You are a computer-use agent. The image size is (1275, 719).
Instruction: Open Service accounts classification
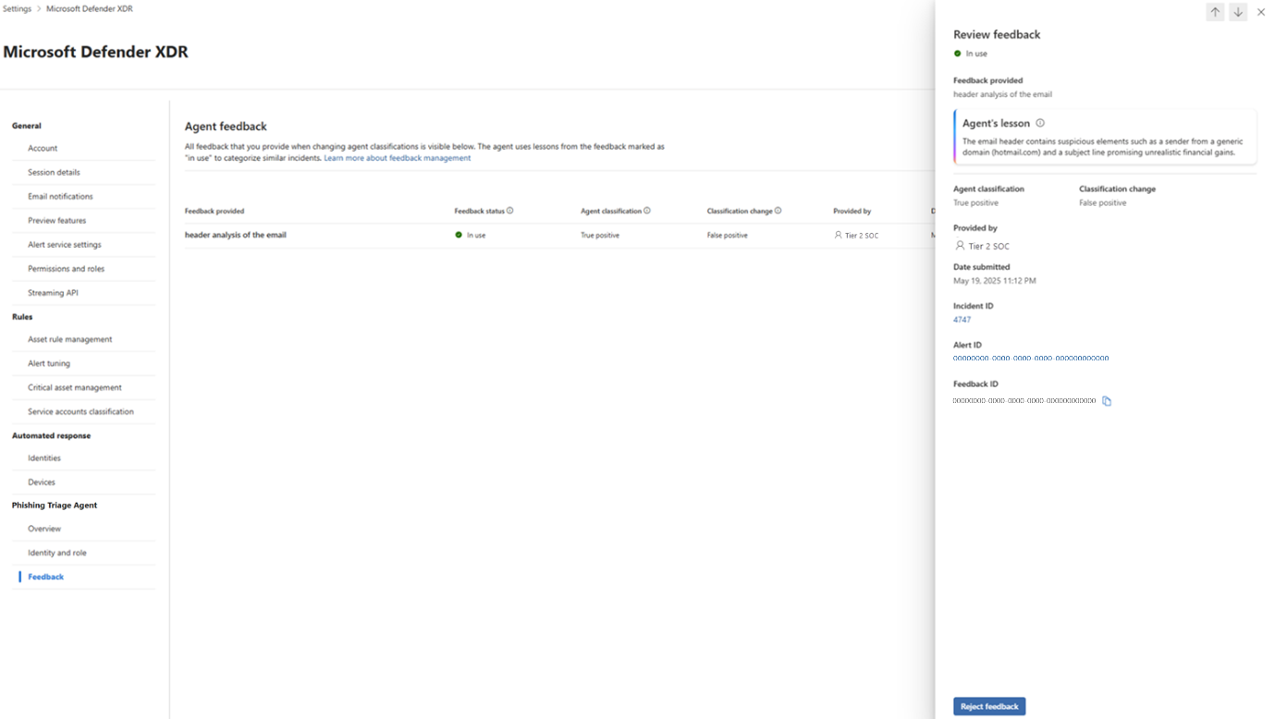coord(80,411)
